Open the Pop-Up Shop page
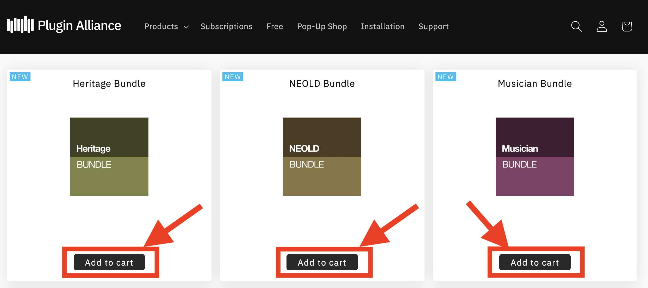The image size is (648, 288). click(x=322, y=26)
